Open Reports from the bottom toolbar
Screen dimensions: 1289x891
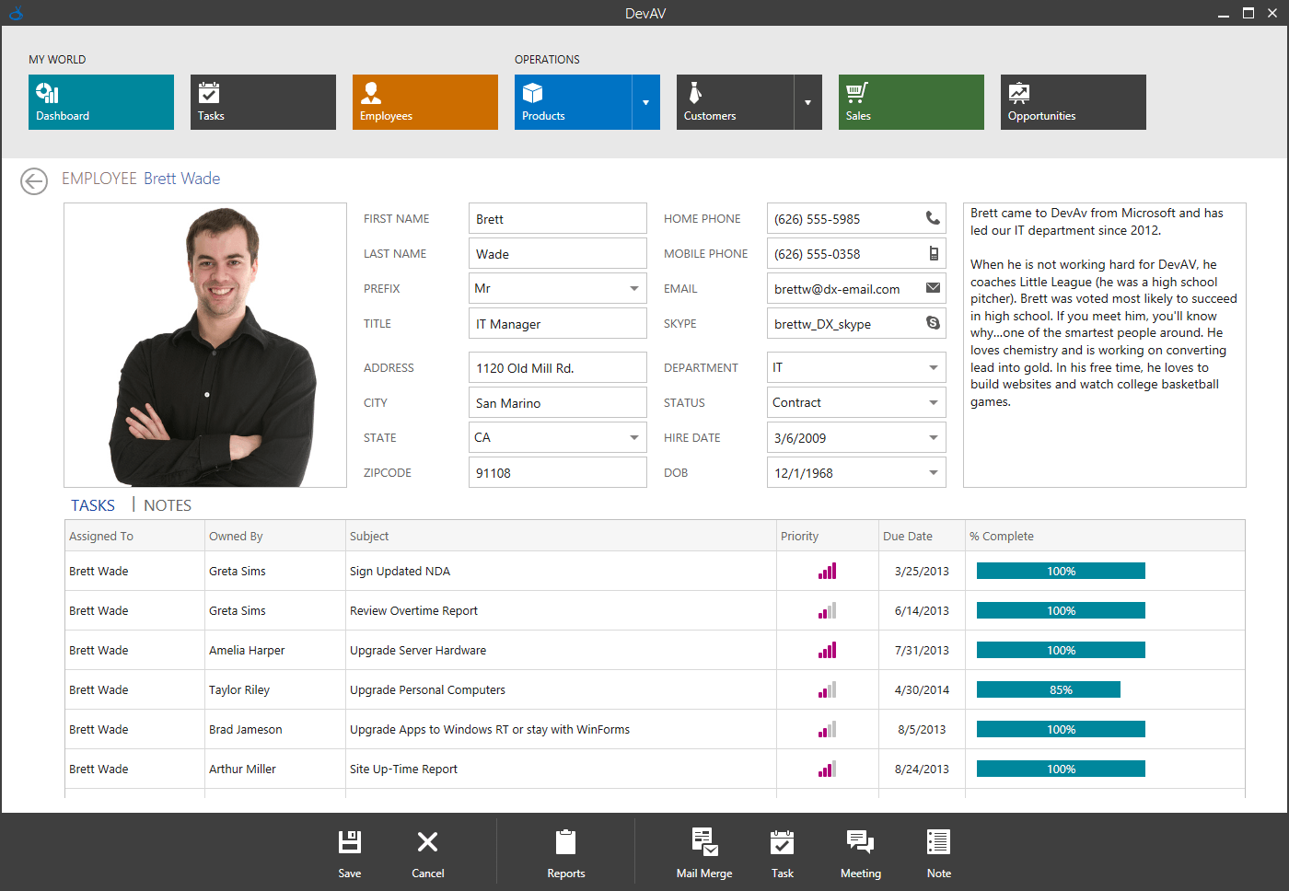[565, 853]
